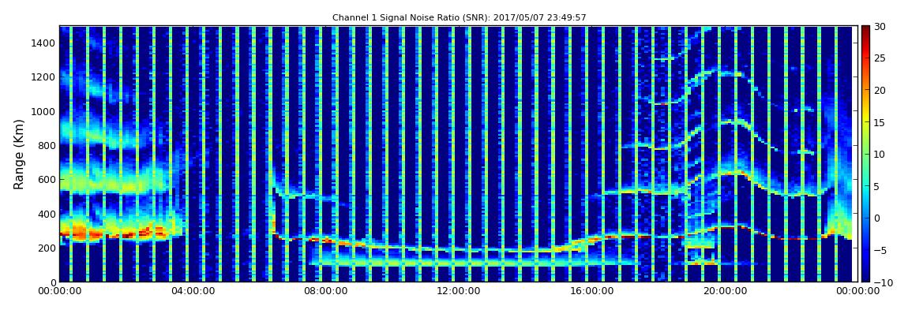
Task: Click the colorbar's 15 value label
Action: pyautogui.click(x=880, y=122)
